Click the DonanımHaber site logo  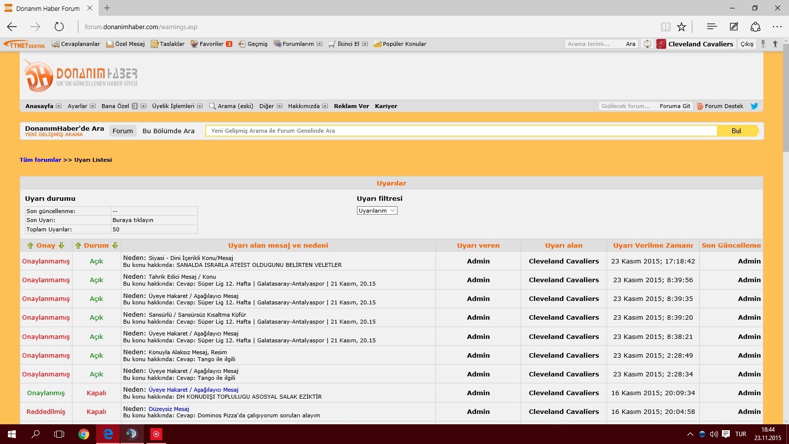(x=81, y=76)
